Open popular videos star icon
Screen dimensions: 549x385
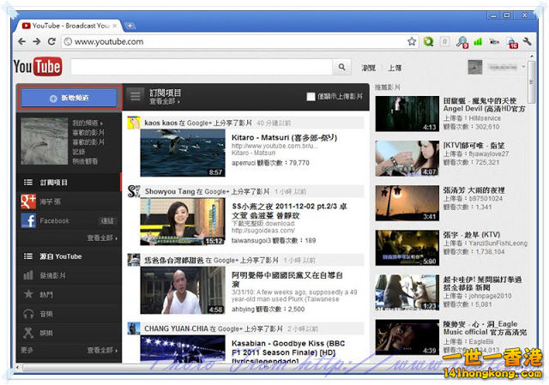pos(28,294)
